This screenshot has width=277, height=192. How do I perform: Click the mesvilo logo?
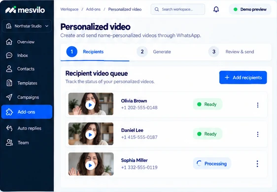click(x=25, y=10)
